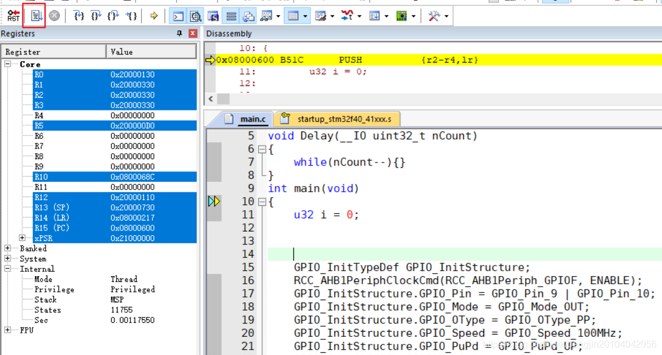
Task: Toggle the Registers Window icon
Action: point(231,16)
